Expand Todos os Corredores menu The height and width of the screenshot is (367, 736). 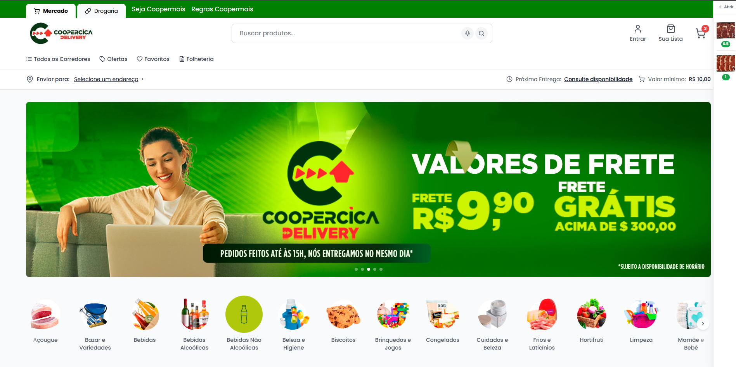(58, 59)
